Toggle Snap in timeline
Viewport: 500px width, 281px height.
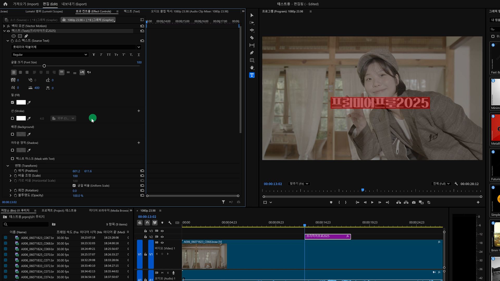[147, 223]
